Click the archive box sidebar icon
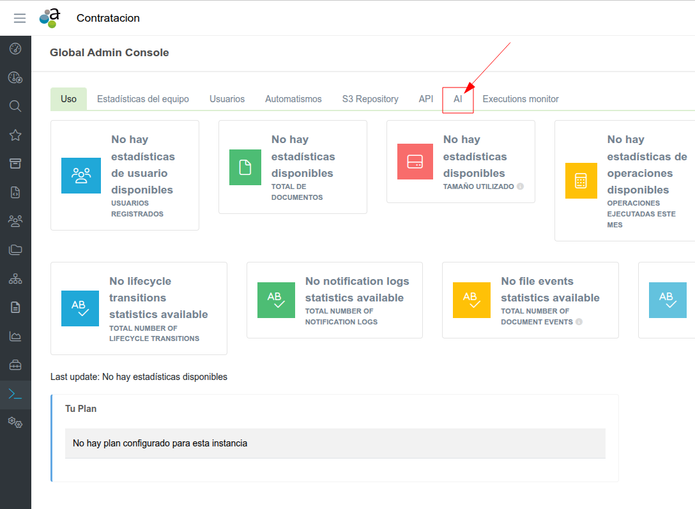This screenshot has width=695, height=509. pyautogui.click(x=15, y=163)
